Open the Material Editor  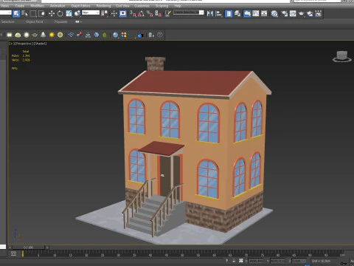coord(274,13)
